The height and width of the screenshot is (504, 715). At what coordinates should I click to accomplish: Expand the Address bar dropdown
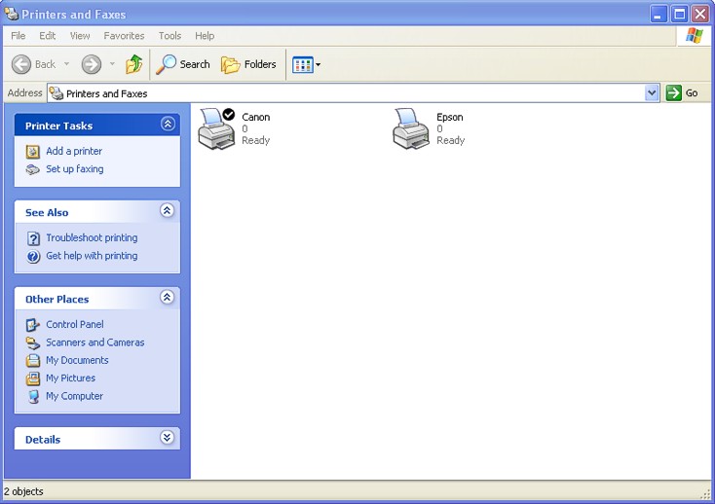[x=652, y=93]
